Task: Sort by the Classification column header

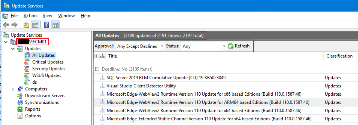Action: [339, 56]
